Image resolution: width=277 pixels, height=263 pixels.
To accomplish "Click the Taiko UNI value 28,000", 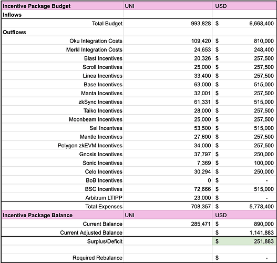I will [202, 110].
